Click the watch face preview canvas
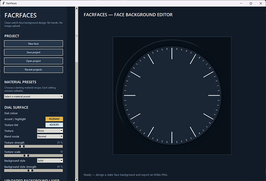266x181 pixels. click(172, 96)
